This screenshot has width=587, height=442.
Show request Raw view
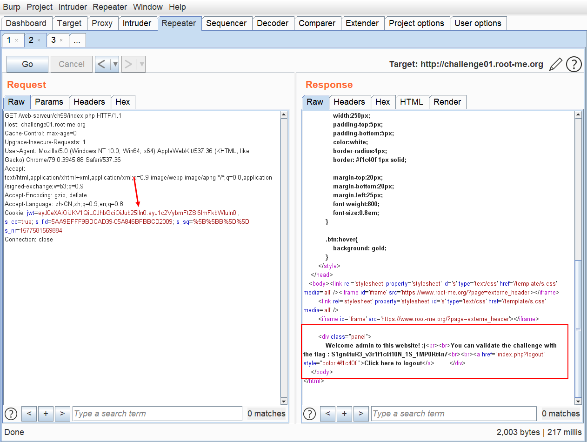click(17, 102)
